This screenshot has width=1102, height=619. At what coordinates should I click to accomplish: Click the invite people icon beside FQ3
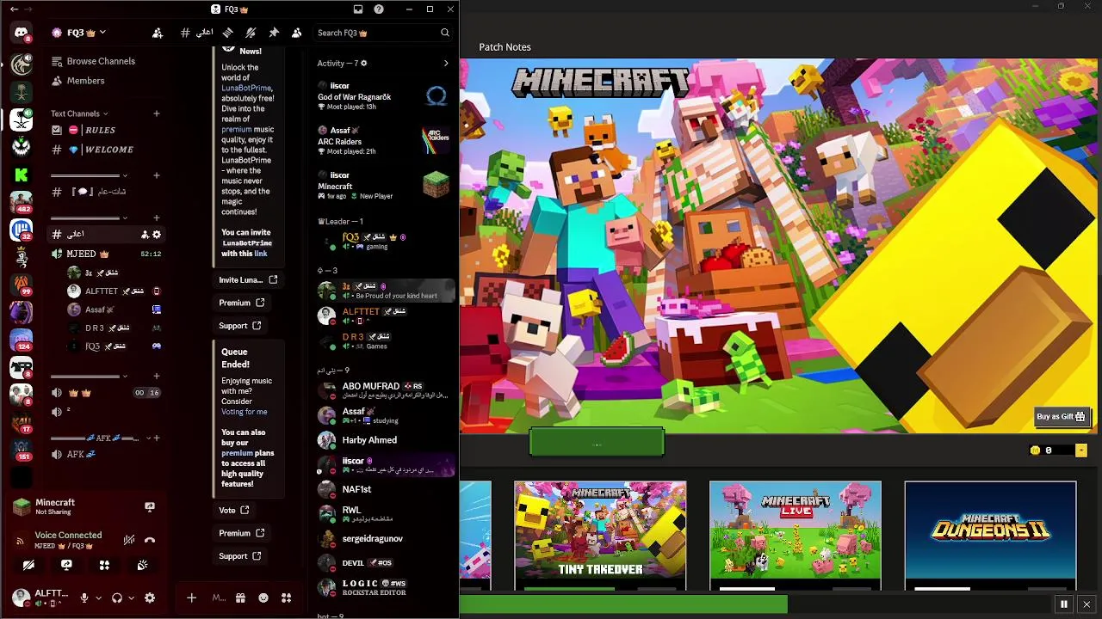click(x=157, y=33)
